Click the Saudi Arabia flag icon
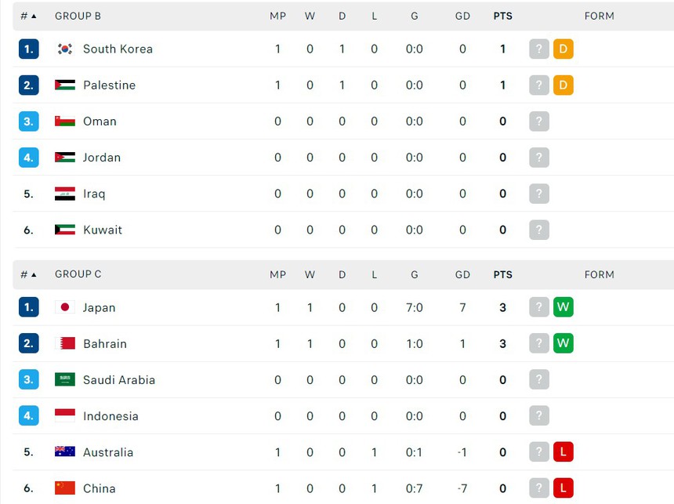This screenshot has width=674, height=504. click(x=65, y=379)
